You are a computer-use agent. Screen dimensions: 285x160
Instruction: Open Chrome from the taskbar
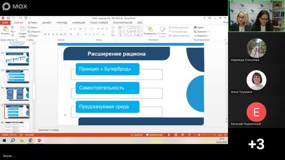coord(31,140)
